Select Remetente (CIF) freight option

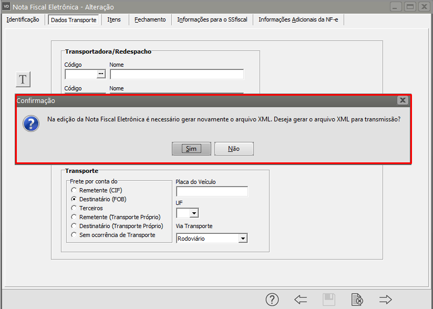tap(74, 190)
